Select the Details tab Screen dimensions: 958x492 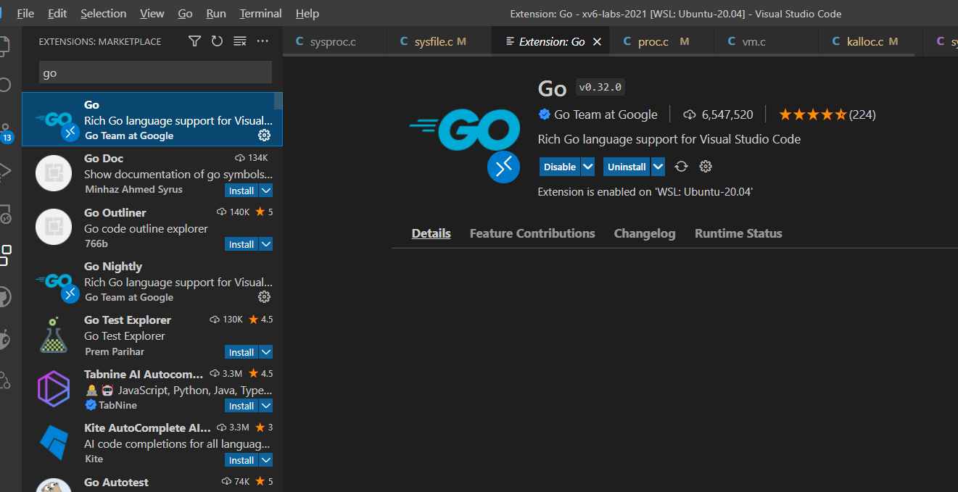click(431, 233)
